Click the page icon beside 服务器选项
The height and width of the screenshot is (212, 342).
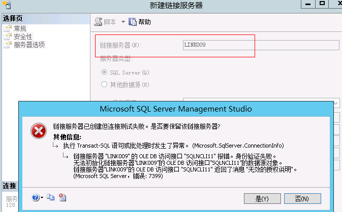click(x=8, y=45)
